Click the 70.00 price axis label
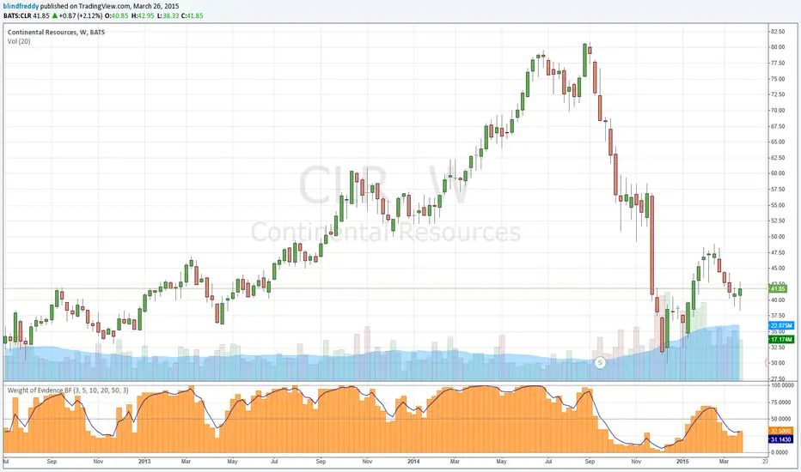801x472 pixels. (x=778, y=110)
